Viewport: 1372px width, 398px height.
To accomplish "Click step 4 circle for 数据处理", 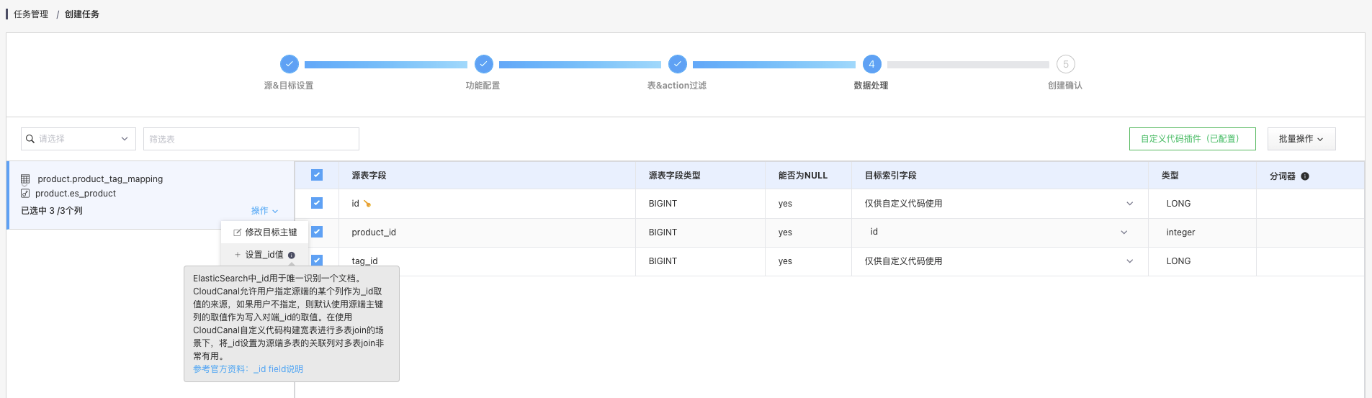I will coord(871,64).
